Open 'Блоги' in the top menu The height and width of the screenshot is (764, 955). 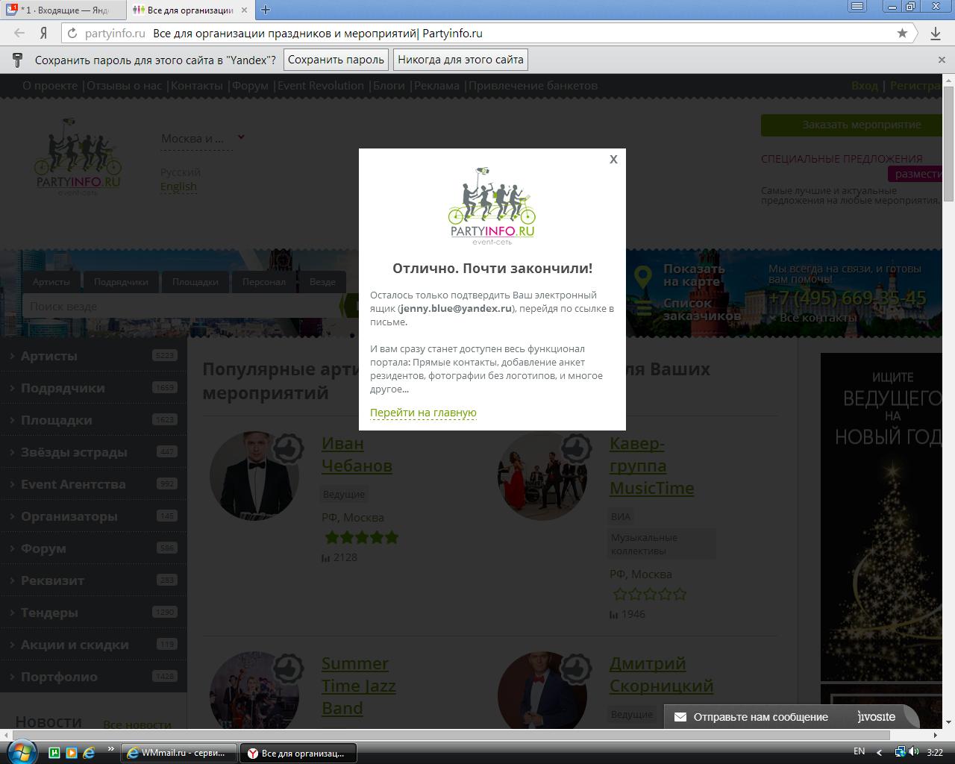pos(389,85)
